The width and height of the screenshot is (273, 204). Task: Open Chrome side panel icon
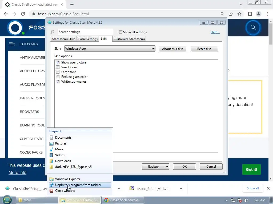click(250, 14)
